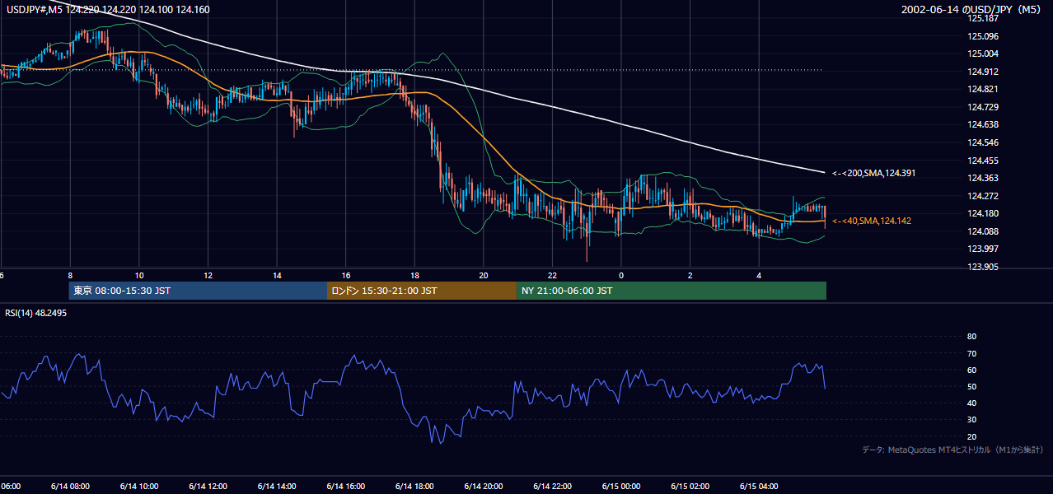This screenshot has height=494, width=1053.
Task: Click price axis value 125.096
Action: (x=983, y=36)
